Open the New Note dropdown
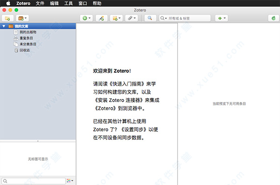The image size is (280, 185). 116,18
